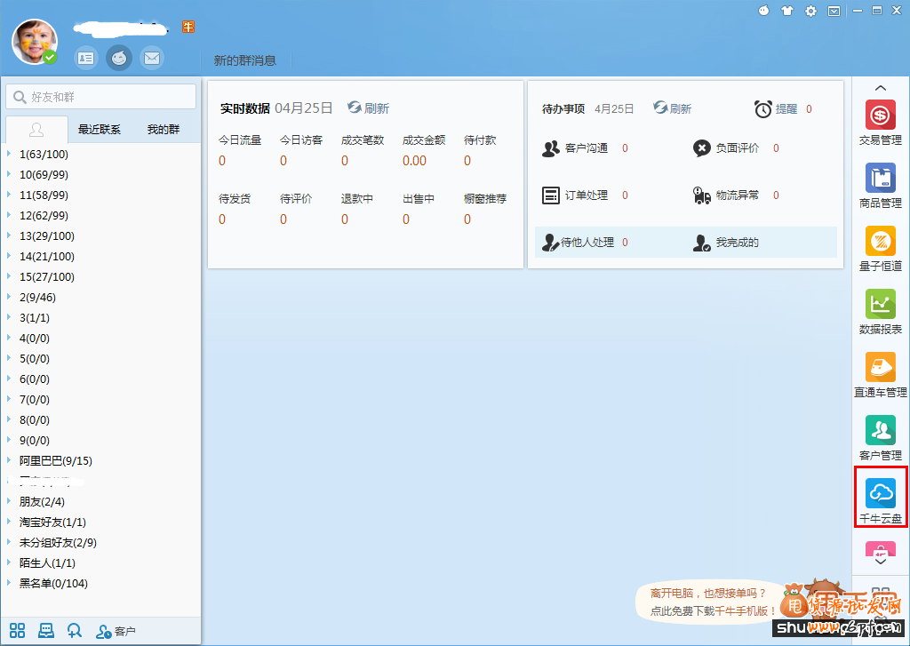Click the 客户沟通 icon in 待办事项

click(552, 148)
